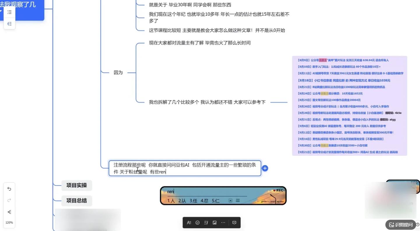This screenshot has width=420, height=231.
Task: Click inside the node text being edited
Action: click(185, 168)
